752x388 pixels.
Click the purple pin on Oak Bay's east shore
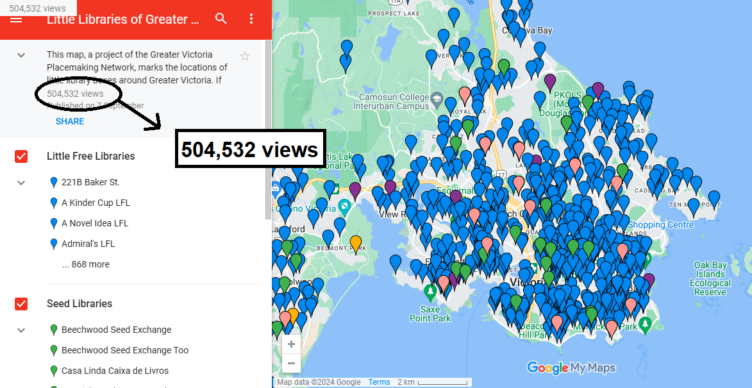[649, 281]
